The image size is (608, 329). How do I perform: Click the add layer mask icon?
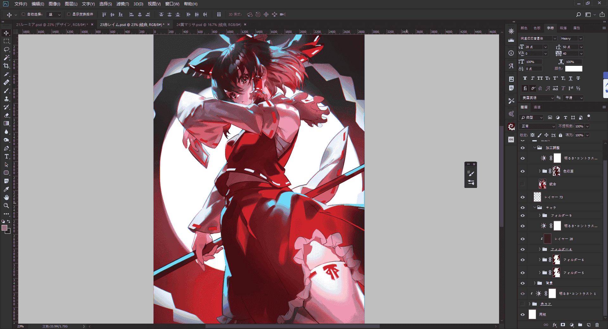563,325
